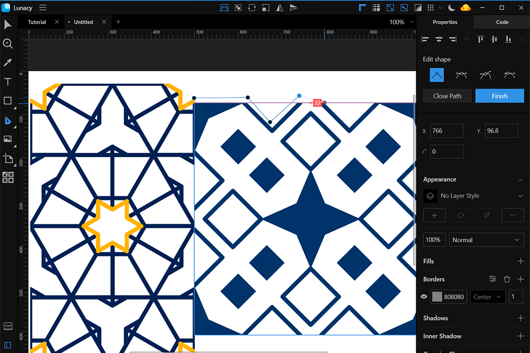Open cloud sharing via cloud icon
Viewport: 530px width, 353px height.
click(x=465, y=7)
